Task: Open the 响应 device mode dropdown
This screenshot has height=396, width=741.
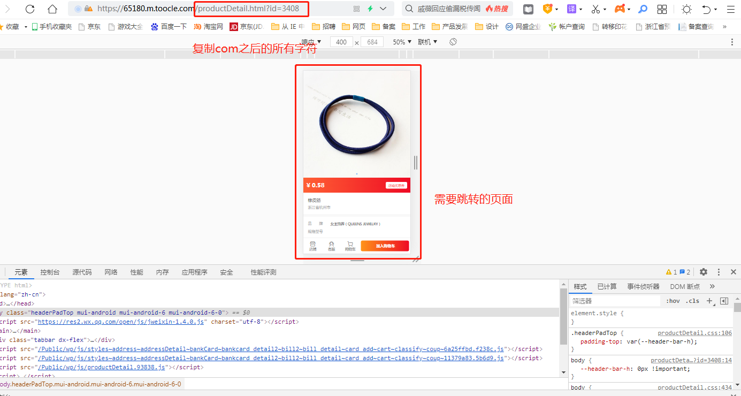Action: (311, 42)
